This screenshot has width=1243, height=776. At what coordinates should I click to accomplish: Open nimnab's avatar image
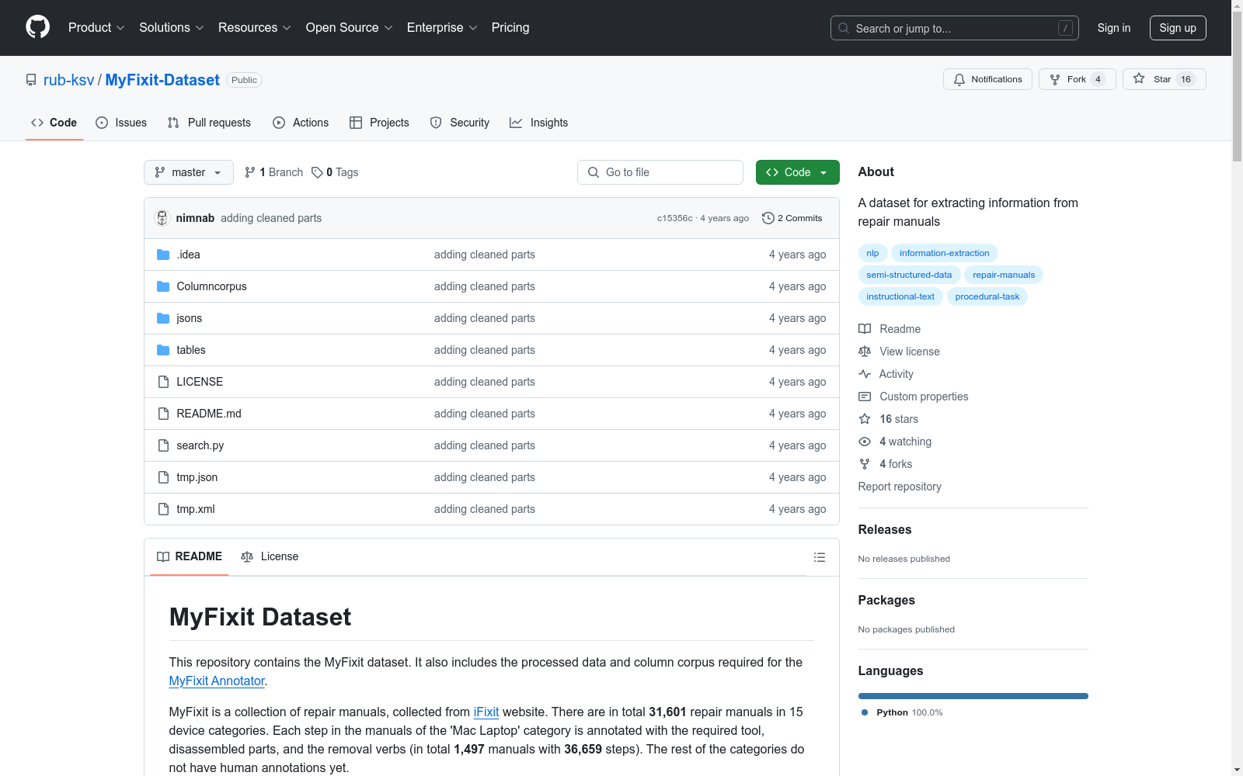coord(162,218)
